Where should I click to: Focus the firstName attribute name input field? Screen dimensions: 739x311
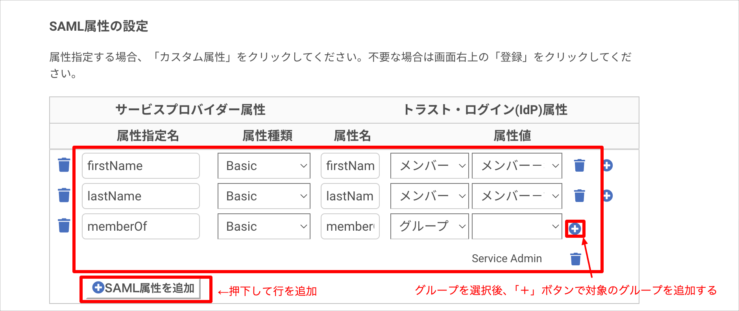coord(141,166)
